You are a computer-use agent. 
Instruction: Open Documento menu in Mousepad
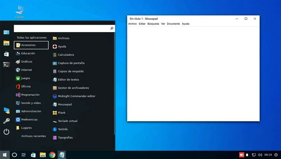coord(173,24)
